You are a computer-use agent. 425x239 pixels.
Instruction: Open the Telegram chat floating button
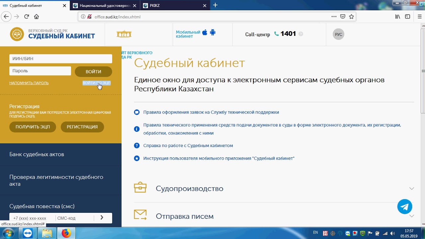[405, 207]
